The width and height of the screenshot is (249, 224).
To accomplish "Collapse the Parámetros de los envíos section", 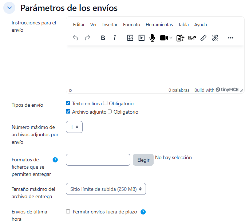I will [x=9, y=8].
